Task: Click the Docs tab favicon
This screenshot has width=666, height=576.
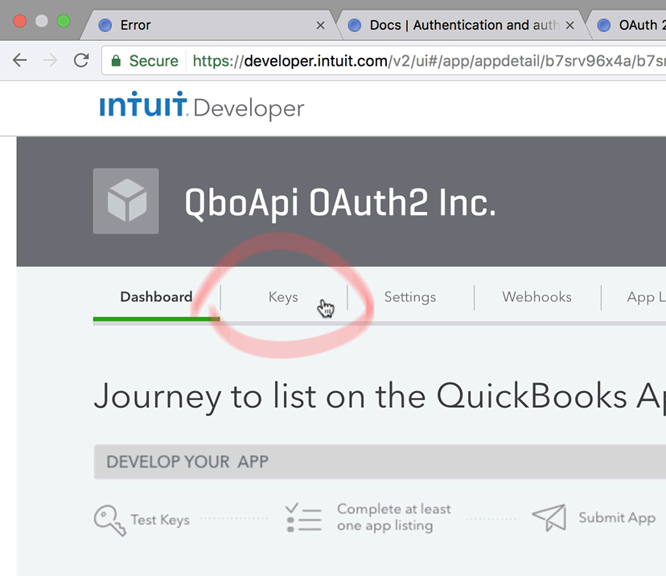Action: [x=354, y=25]
